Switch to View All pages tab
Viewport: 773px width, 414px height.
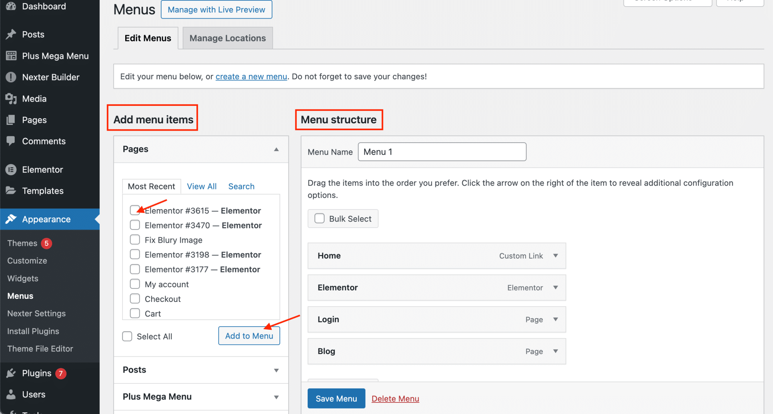[202, 187]
